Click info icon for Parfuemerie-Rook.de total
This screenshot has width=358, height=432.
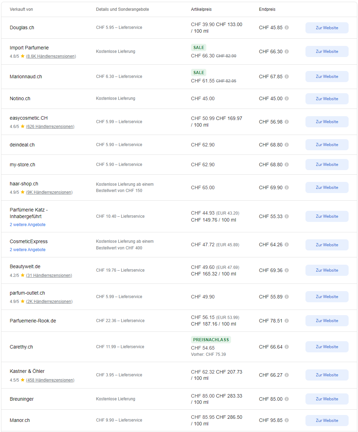pos(287,321)
